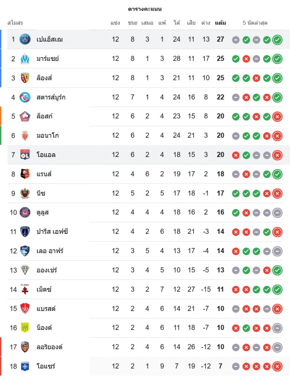Click the Stade Rennais club crest
Screen dimensions: 290x381
coord(25,174)
